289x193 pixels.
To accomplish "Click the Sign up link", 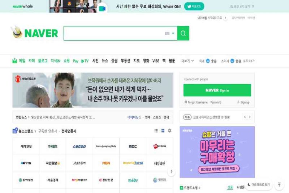I will 243,102.
